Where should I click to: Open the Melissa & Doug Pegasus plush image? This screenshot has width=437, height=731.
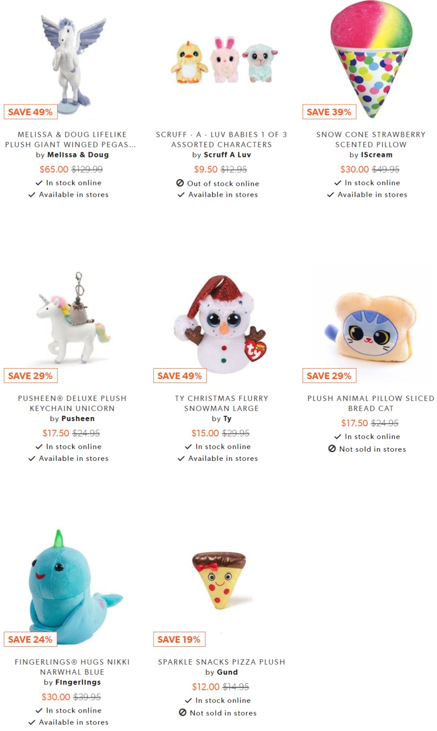coord(72,61)
